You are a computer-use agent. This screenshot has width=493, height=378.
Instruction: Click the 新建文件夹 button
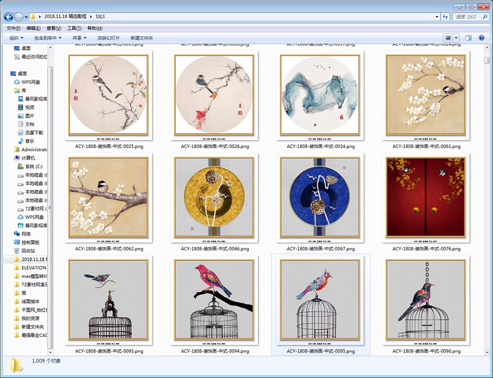[142, 38]
